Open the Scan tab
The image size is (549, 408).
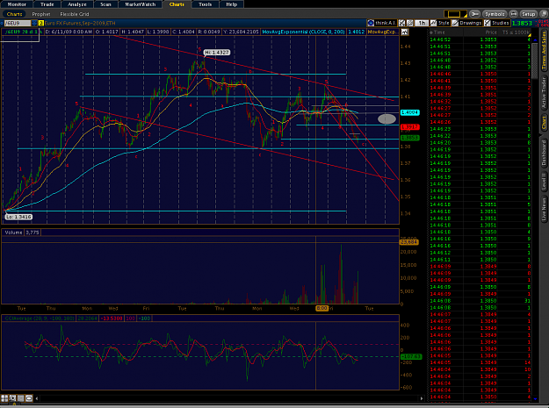click(x=105, y=4)
